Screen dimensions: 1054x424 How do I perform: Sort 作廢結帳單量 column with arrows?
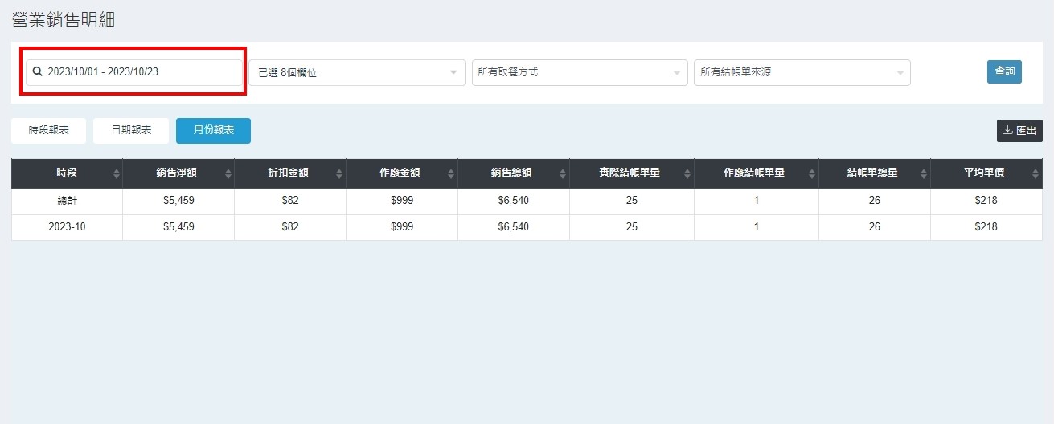813,173
